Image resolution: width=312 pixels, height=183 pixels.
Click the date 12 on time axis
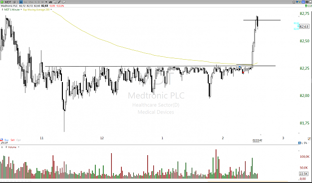click(102, 138)
